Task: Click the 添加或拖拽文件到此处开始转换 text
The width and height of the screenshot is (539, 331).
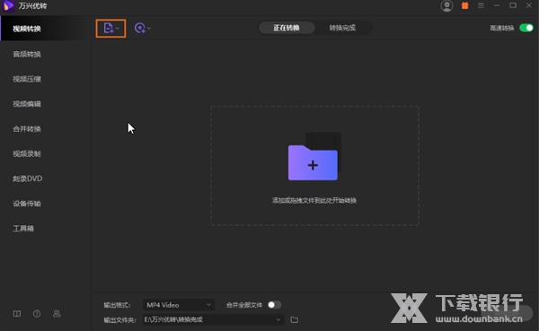Action: pyautogui.click(x=314, y=201)
